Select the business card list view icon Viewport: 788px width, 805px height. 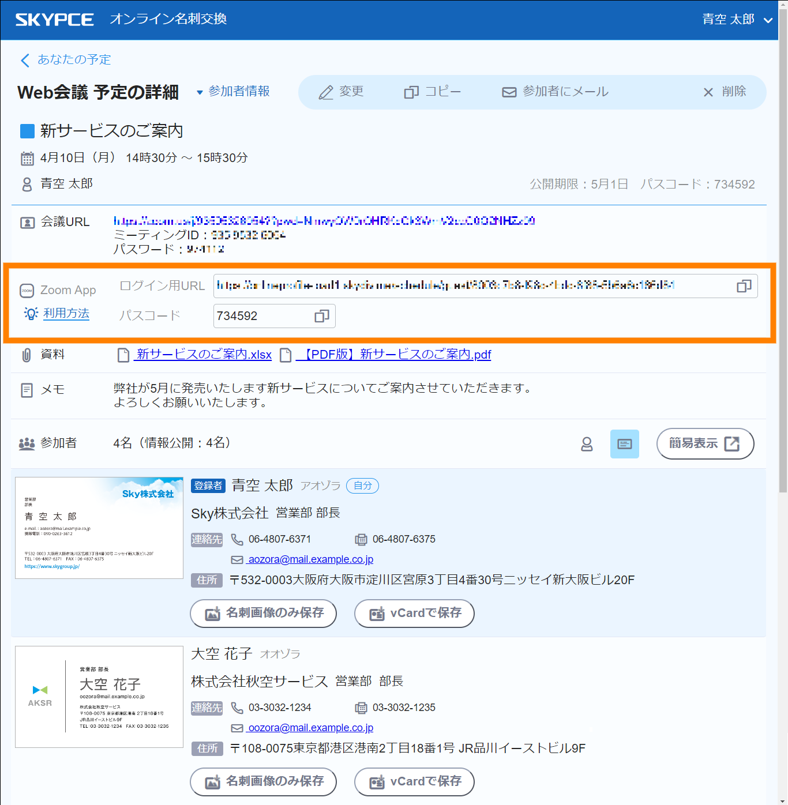(624, 444)
